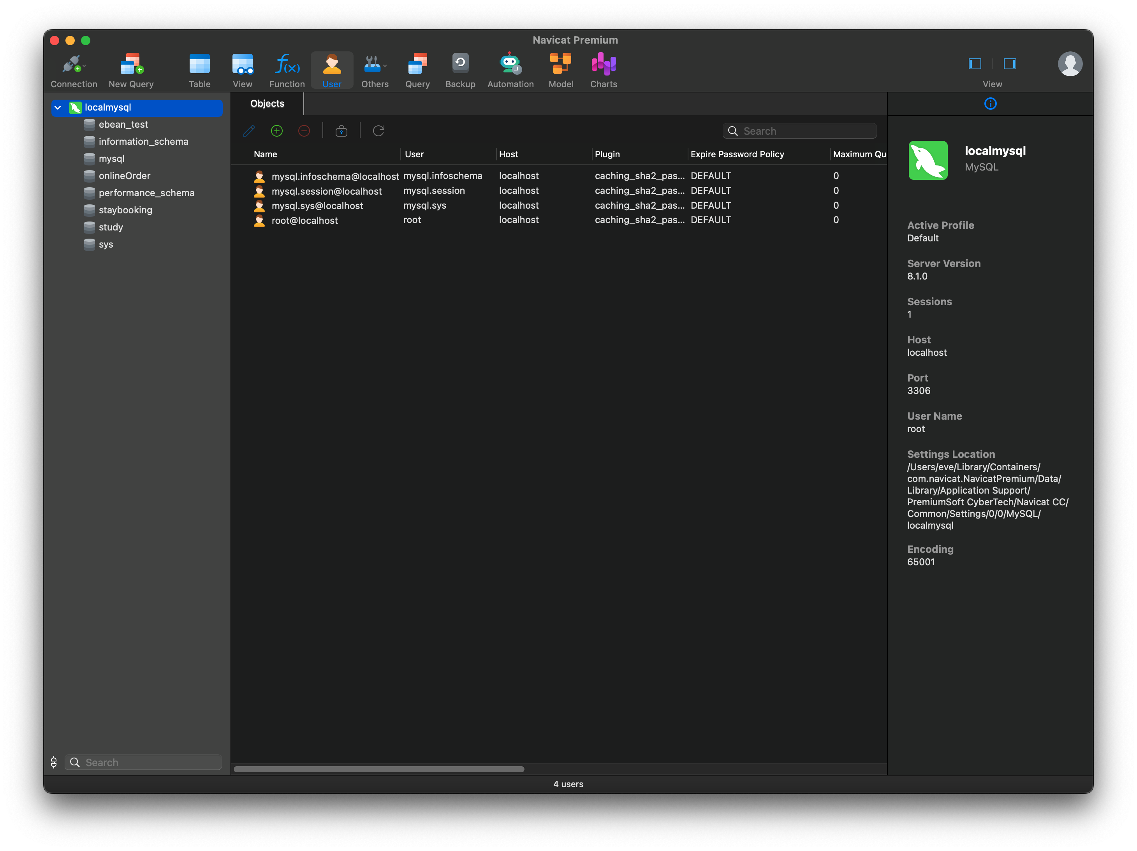Toggle the right information pane visibility
The image size is (1137, 851).
click(1010, 64)
